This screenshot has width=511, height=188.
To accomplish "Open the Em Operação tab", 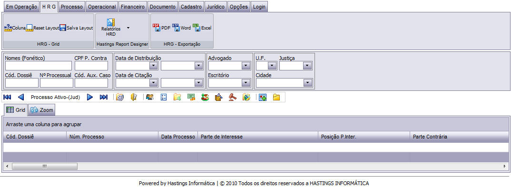I will click(21, 7).
